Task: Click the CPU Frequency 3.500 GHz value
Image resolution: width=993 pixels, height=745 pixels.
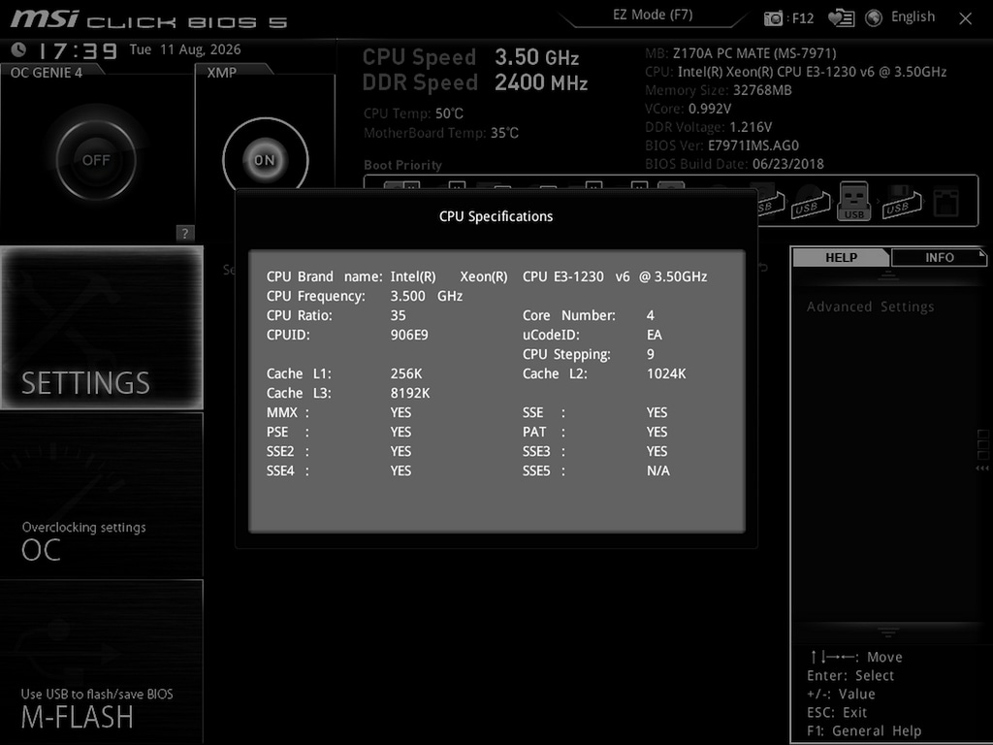Action: coord(427,296)
